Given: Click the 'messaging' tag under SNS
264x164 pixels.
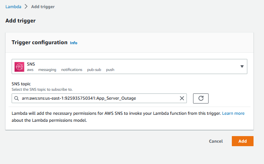Looking at the screenshot, I should tap(47, 70).
